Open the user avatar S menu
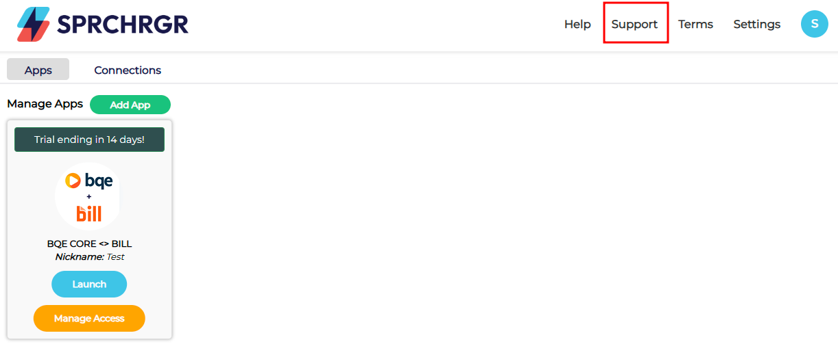The width and height of the screenshot is (838, 357). [815, 24]
